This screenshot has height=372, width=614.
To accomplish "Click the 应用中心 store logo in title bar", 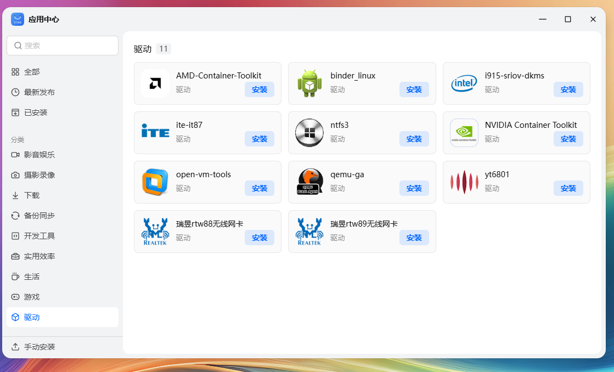I will pyautogui.click(x=17, y=19).
